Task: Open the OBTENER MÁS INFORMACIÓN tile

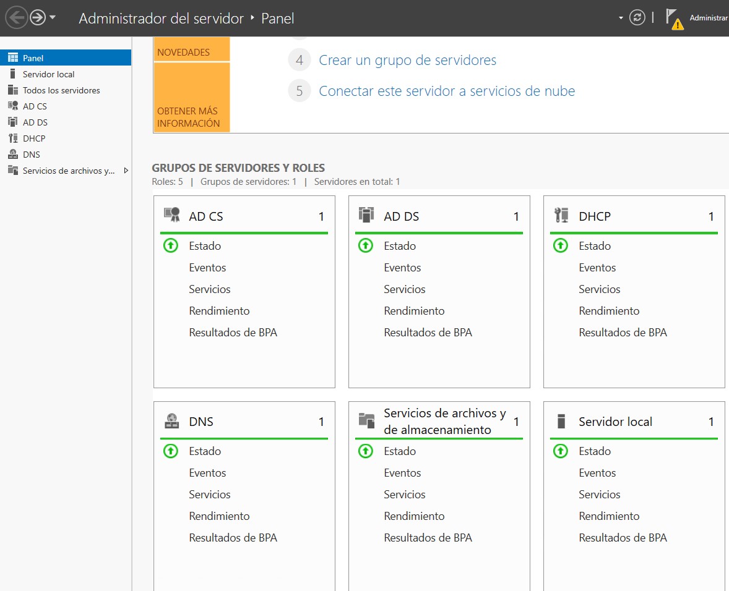Action: click(192, 98)
